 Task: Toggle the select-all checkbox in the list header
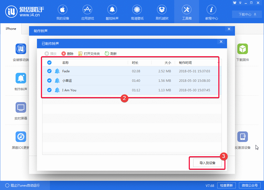coord(49,63)
